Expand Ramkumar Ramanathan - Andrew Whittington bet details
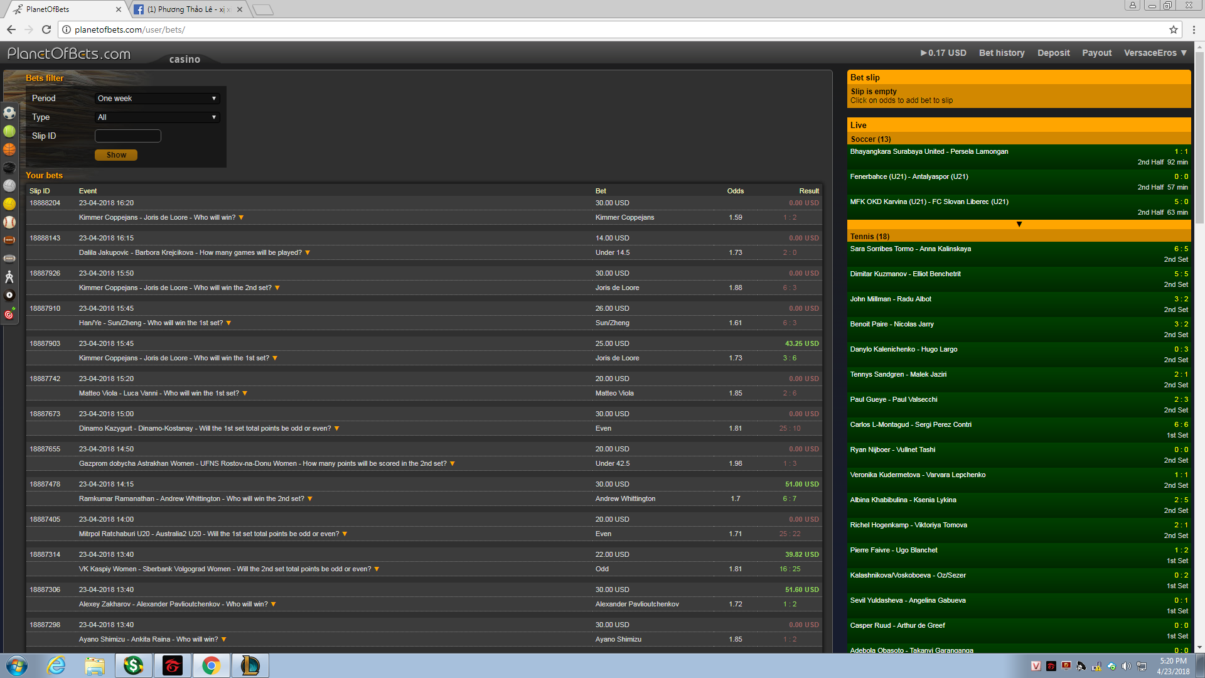1205x678 pixels. tap(310, 499)
